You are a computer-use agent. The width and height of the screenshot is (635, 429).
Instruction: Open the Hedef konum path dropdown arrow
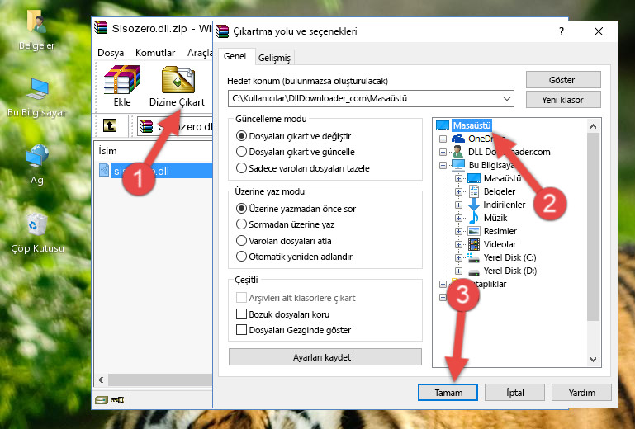point(507,99)
